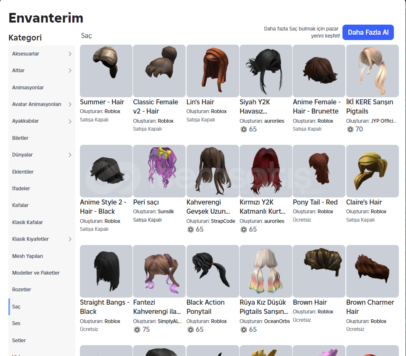Click the Daha Fazla Al button
Image resolution: width=406 pixels, height=356 pixels.
[368, 32]
